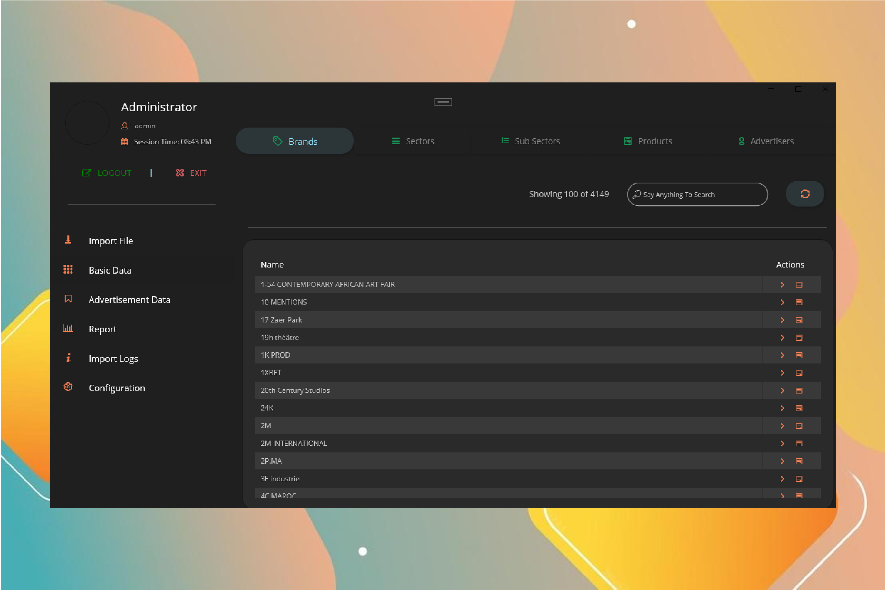Screen dimensions: 886x590
Task: Open details icon for 10 MENTIONS
Action: point(799,302)
